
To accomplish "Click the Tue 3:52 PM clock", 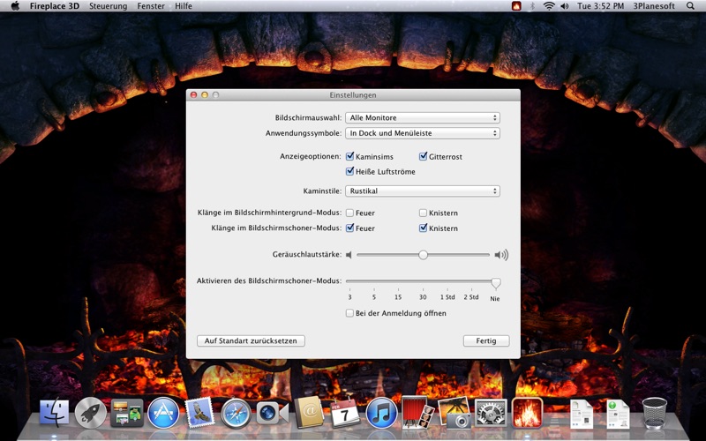I will click(601, 6).
